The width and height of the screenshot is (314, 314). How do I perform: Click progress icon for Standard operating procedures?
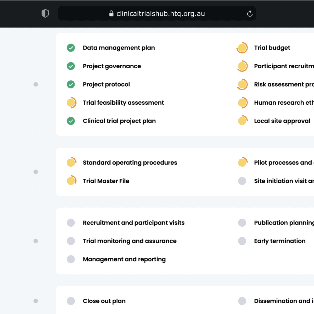pos(71,162)
